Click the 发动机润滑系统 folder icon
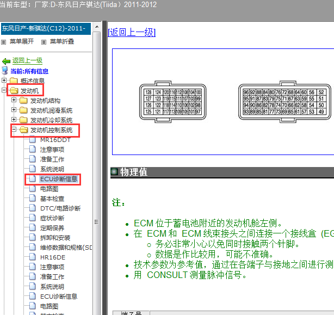Screen dimensions: 334x315 23,110
